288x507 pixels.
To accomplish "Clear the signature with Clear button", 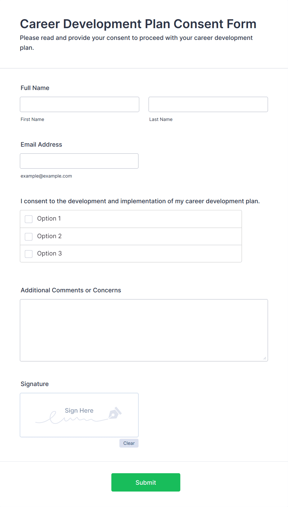I will pos(129,443).
